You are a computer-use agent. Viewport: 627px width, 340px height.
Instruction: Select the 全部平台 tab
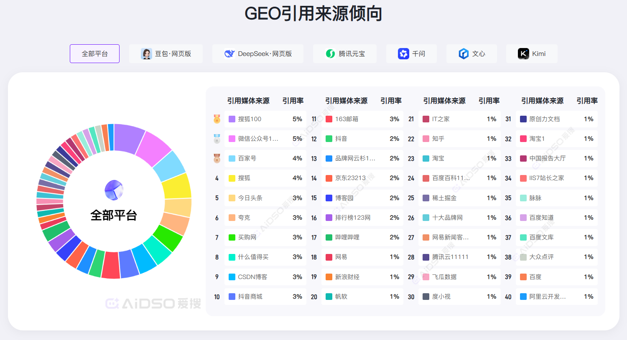[x=94, y=54]
